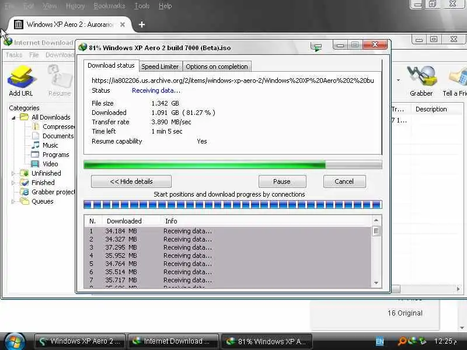Click the connections list scroll up arrow
Image resolution: width=467 pixels, height=350 pixels.
point(376,220)
